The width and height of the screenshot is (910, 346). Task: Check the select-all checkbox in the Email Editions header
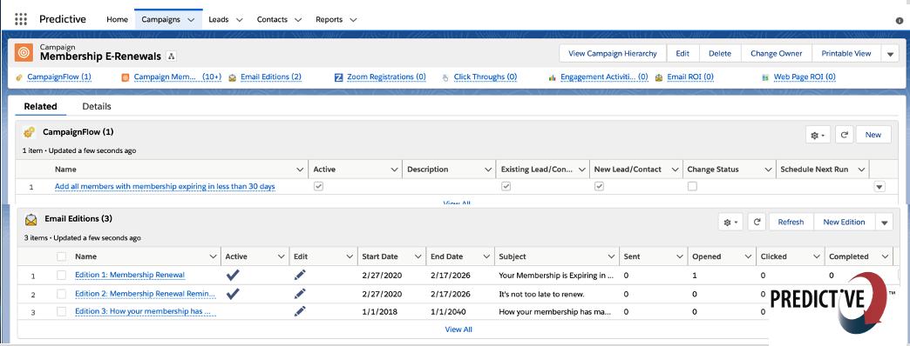pyautogui.click(x=62, y=256)
